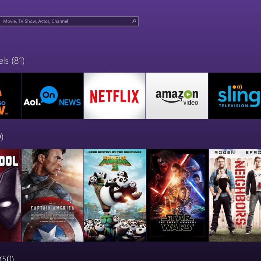
Task: Select the Captain America movie poster
Action: (53, 195)
